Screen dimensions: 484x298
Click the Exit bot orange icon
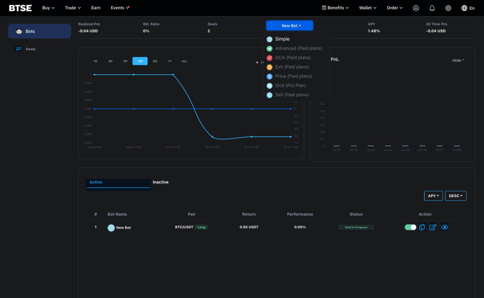(x=269, y=67)
